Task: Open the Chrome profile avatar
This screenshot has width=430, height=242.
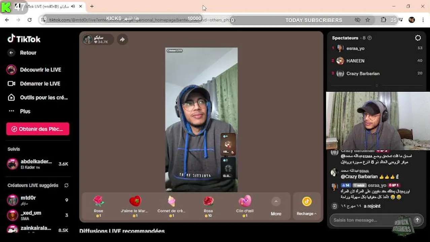Action: tap(411, 20)
